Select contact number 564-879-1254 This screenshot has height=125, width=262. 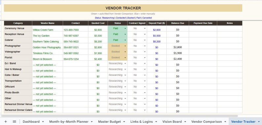click(x=76, y=57)
